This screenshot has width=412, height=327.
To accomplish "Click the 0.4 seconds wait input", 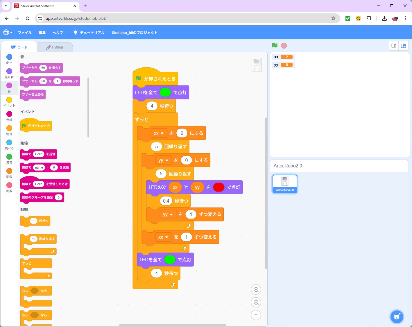I will pos(166,201).
